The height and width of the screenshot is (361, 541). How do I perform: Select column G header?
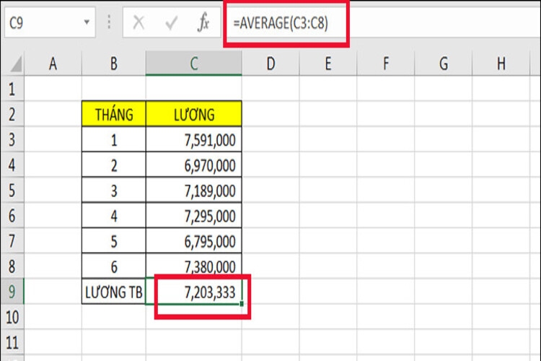443,64
